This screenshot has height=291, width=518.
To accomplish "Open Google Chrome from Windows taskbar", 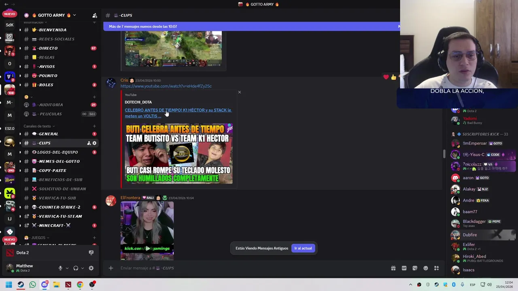I will pyautogui.click(x=80, y=285).
